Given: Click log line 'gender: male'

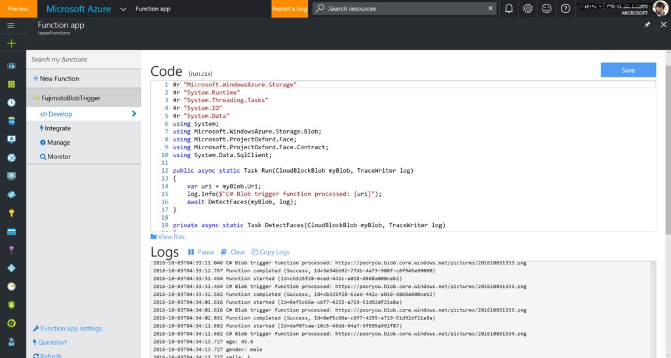Looking at the screenshot, I should [x=208, y=349].
